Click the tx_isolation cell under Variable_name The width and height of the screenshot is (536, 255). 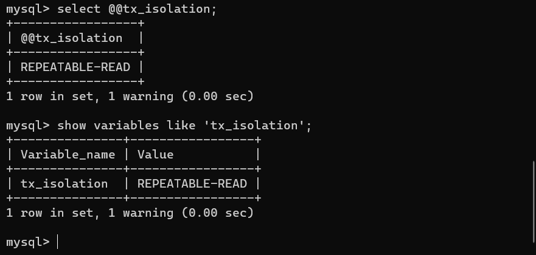click(64, 184)
